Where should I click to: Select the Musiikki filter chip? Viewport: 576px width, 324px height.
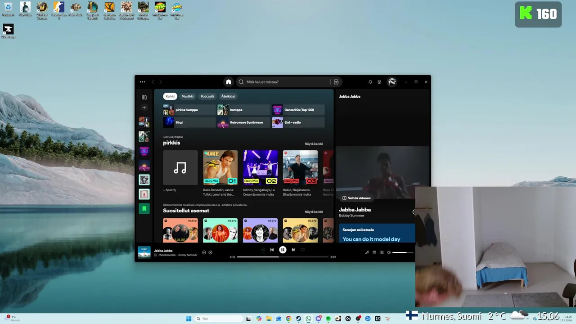(188, 96)
